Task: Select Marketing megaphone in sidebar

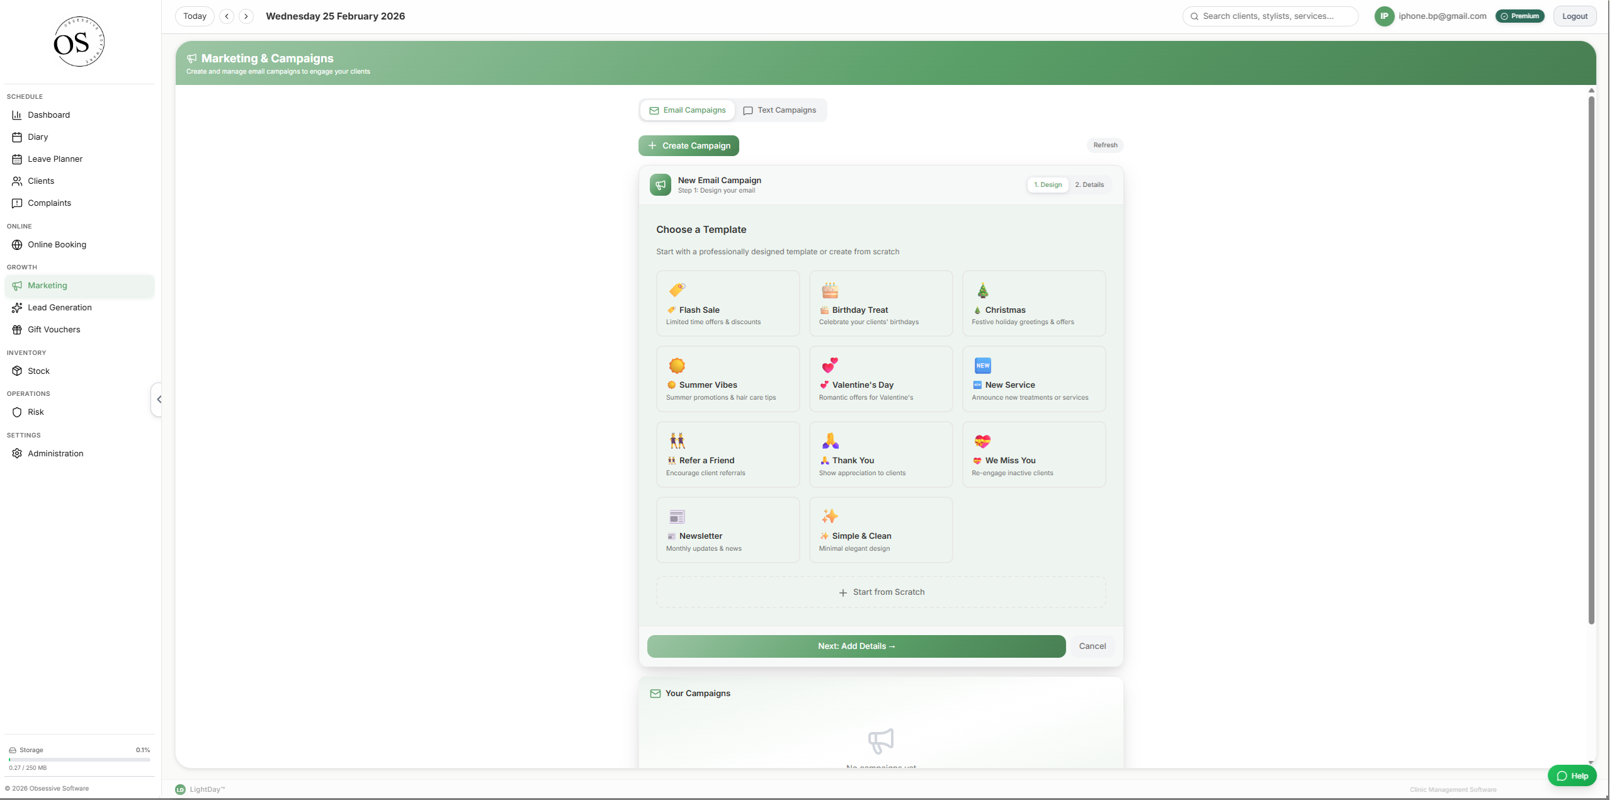Action: tap(17, 285)
